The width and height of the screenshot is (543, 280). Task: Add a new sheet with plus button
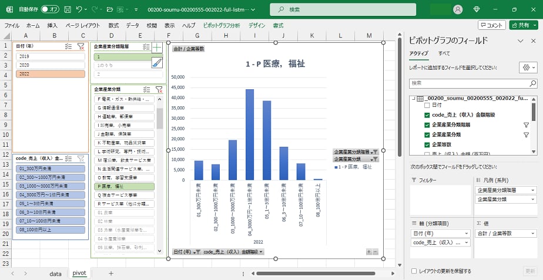pyautogui.click(x=110, y=274)
